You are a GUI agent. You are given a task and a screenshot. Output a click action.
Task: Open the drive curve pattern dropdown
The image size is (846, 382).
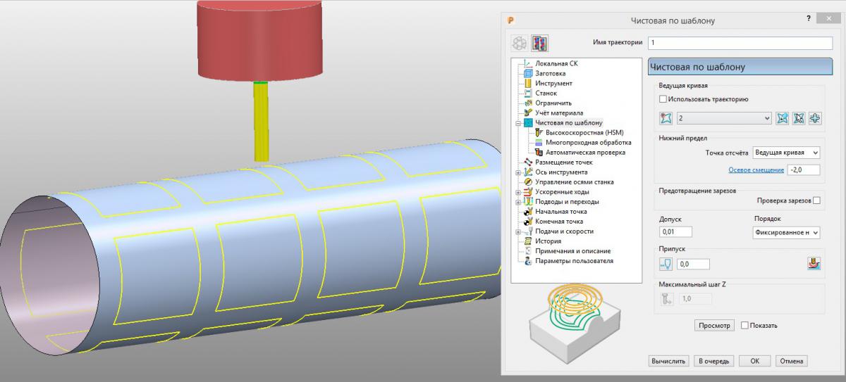click(723, 119)
